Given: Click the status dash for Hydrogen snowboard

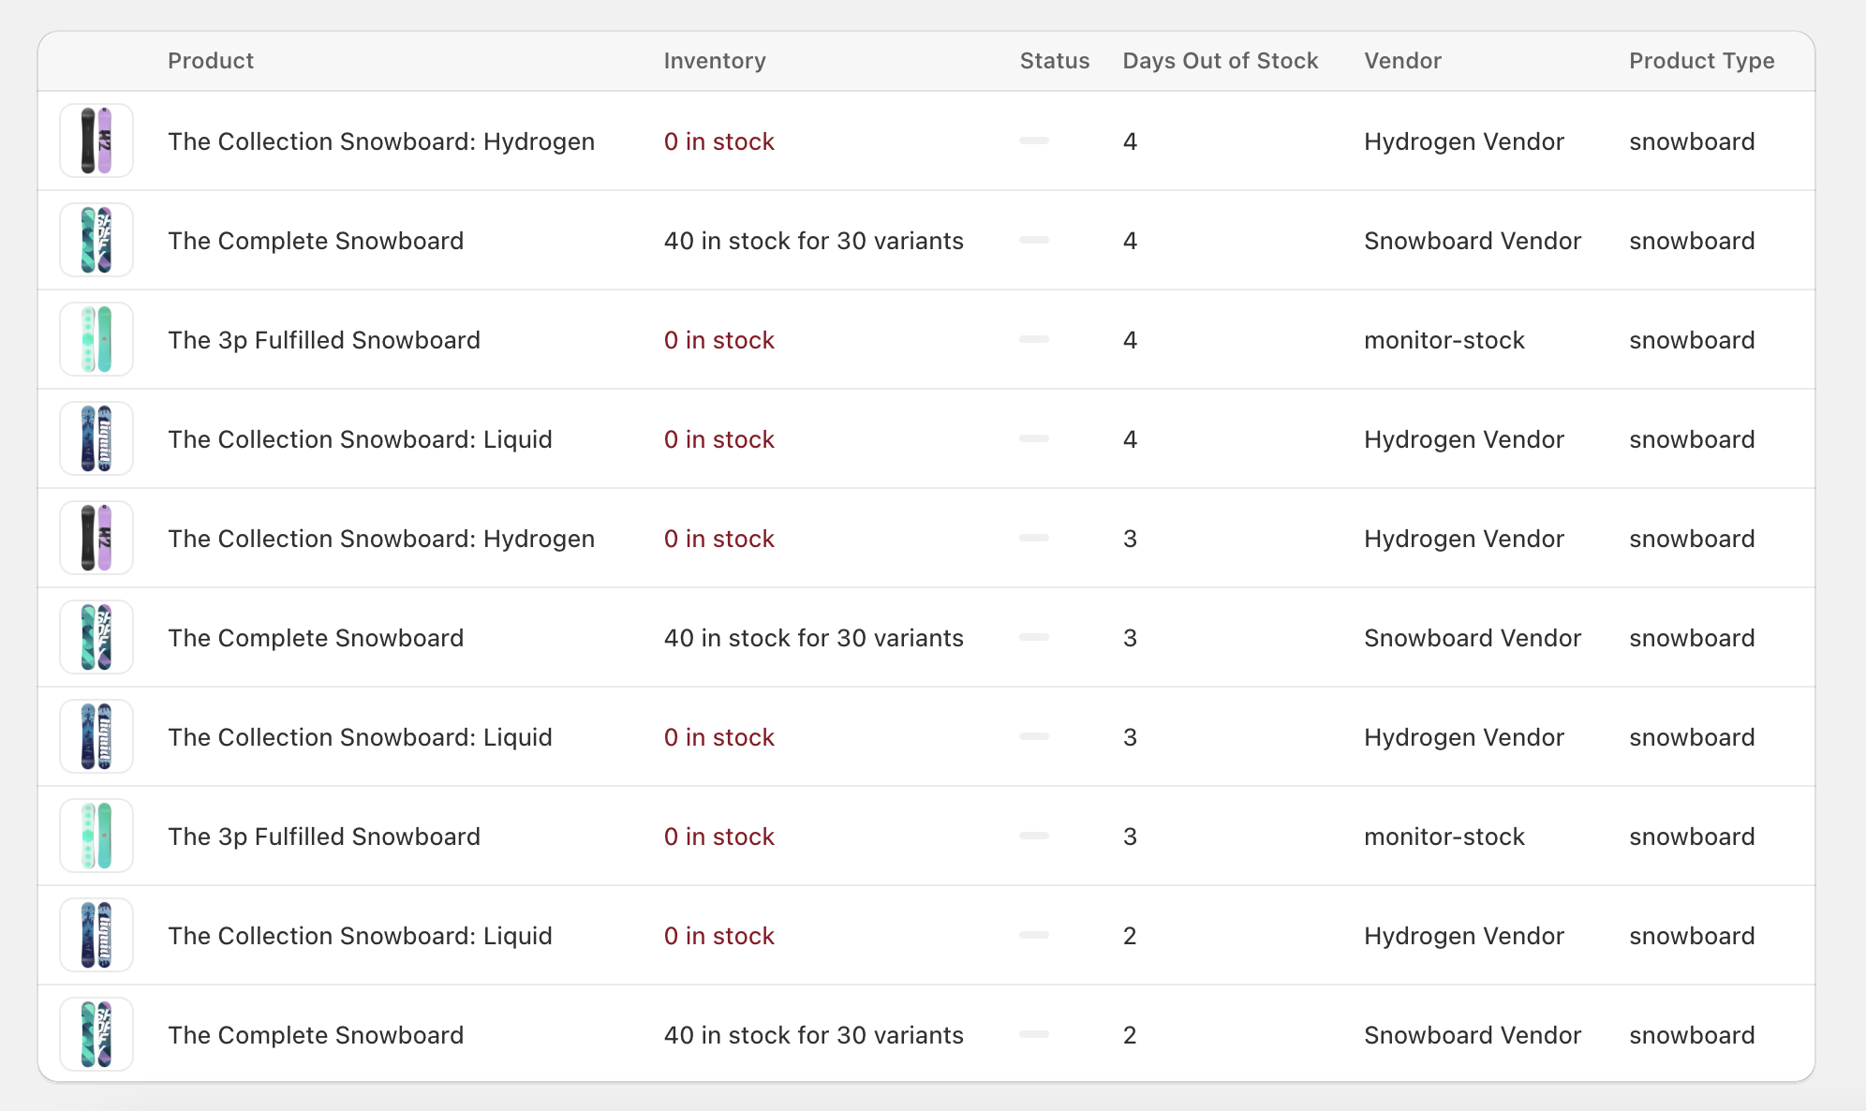Looking at the screenshot, I should 1033,141.
